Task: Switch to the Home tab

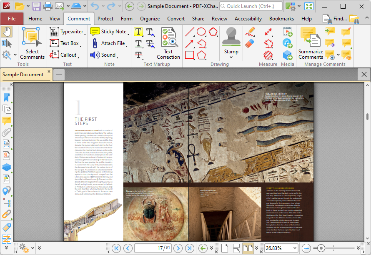Action: tap(35, 19)
